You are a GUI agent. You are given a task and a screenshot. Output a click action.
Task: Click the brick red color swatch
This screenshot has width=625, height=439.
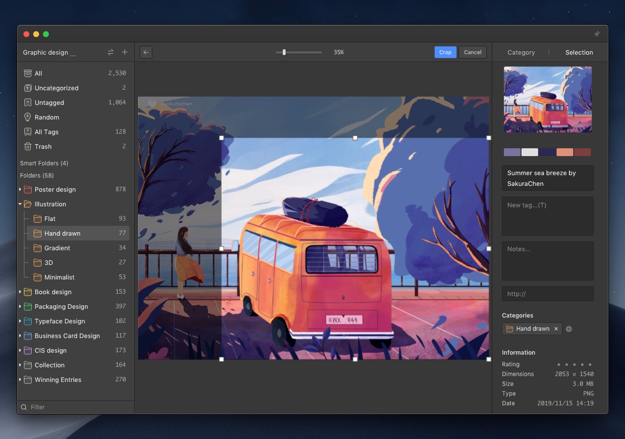[x=583, y=152]
